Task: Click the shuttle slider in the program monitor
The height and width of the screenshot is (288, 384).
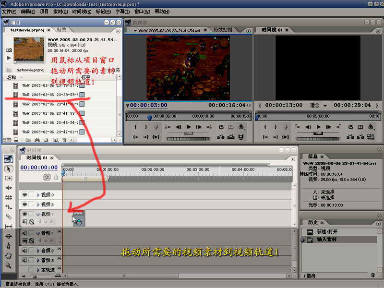Action: coord(318,133)
